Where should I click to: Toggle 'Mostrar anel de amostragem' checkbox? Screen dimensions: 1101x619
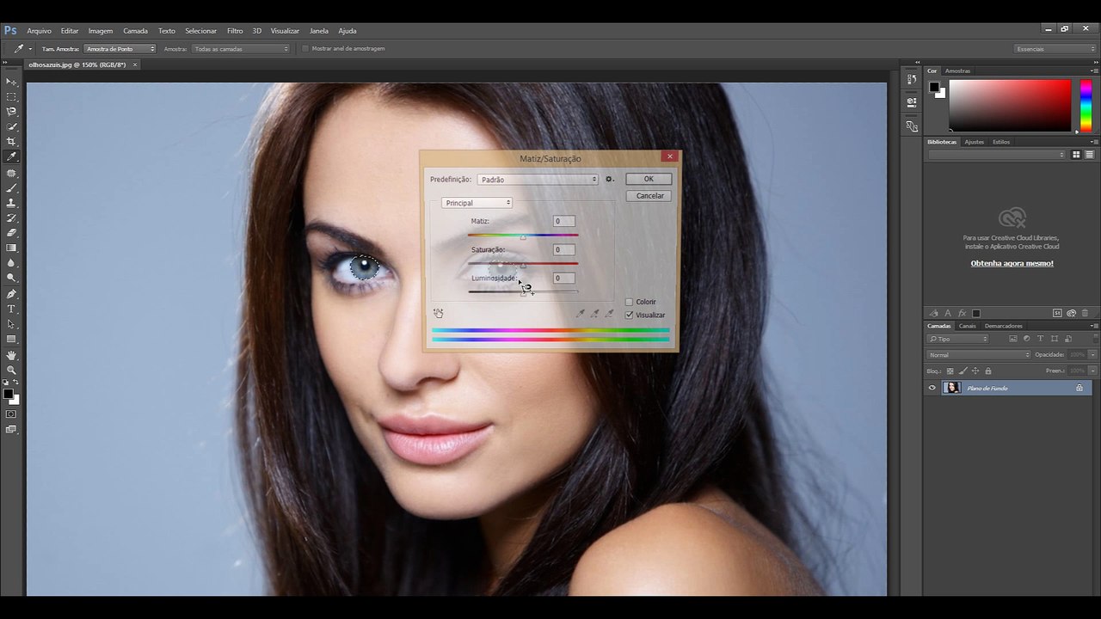click(x=305, y=48)
